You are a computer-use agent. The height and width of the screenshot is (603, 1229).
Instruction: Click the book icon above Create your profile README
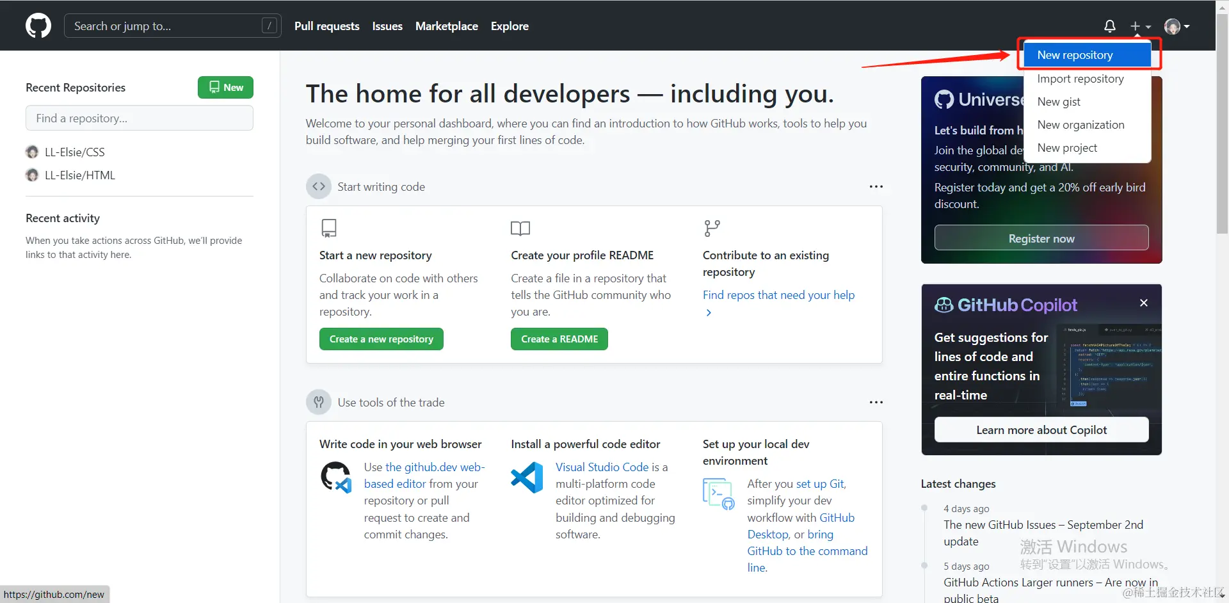pos(520,229)
